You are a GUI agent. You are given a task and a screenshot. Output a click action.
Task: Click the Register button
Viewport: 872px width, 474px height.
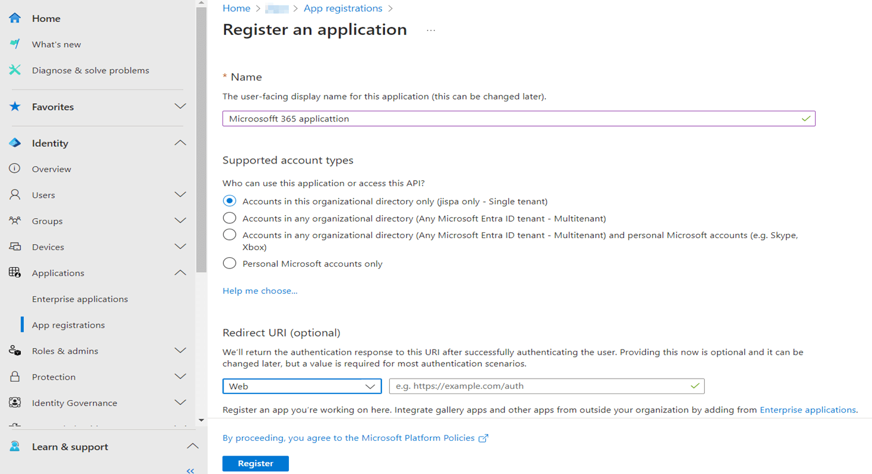pyautogui.click(x=255, y=463)
